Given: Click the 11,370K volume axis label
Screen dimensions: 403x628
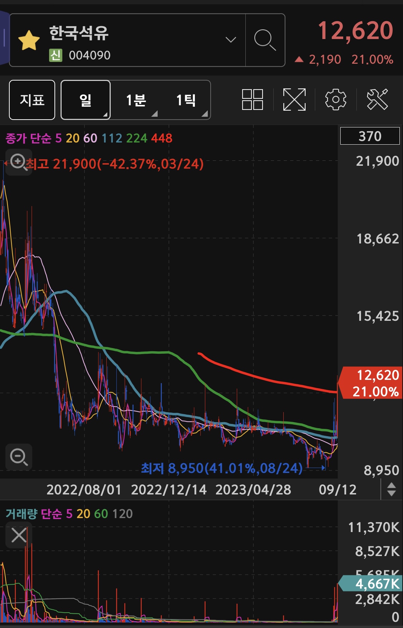Looking at the screenshot, I should pyautogui.click(x=374, y=527).
